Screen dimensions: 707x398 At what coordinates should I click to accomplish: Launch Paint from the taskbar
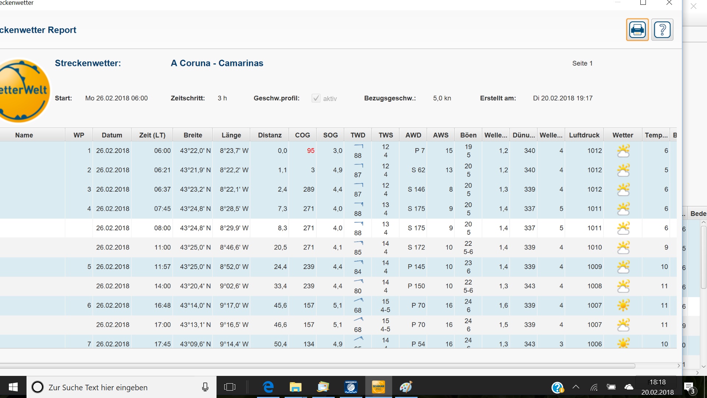pos(406,387)
